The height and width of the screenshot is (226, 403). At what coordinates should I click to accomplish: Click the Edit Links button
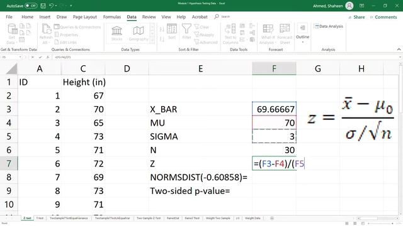65,42
